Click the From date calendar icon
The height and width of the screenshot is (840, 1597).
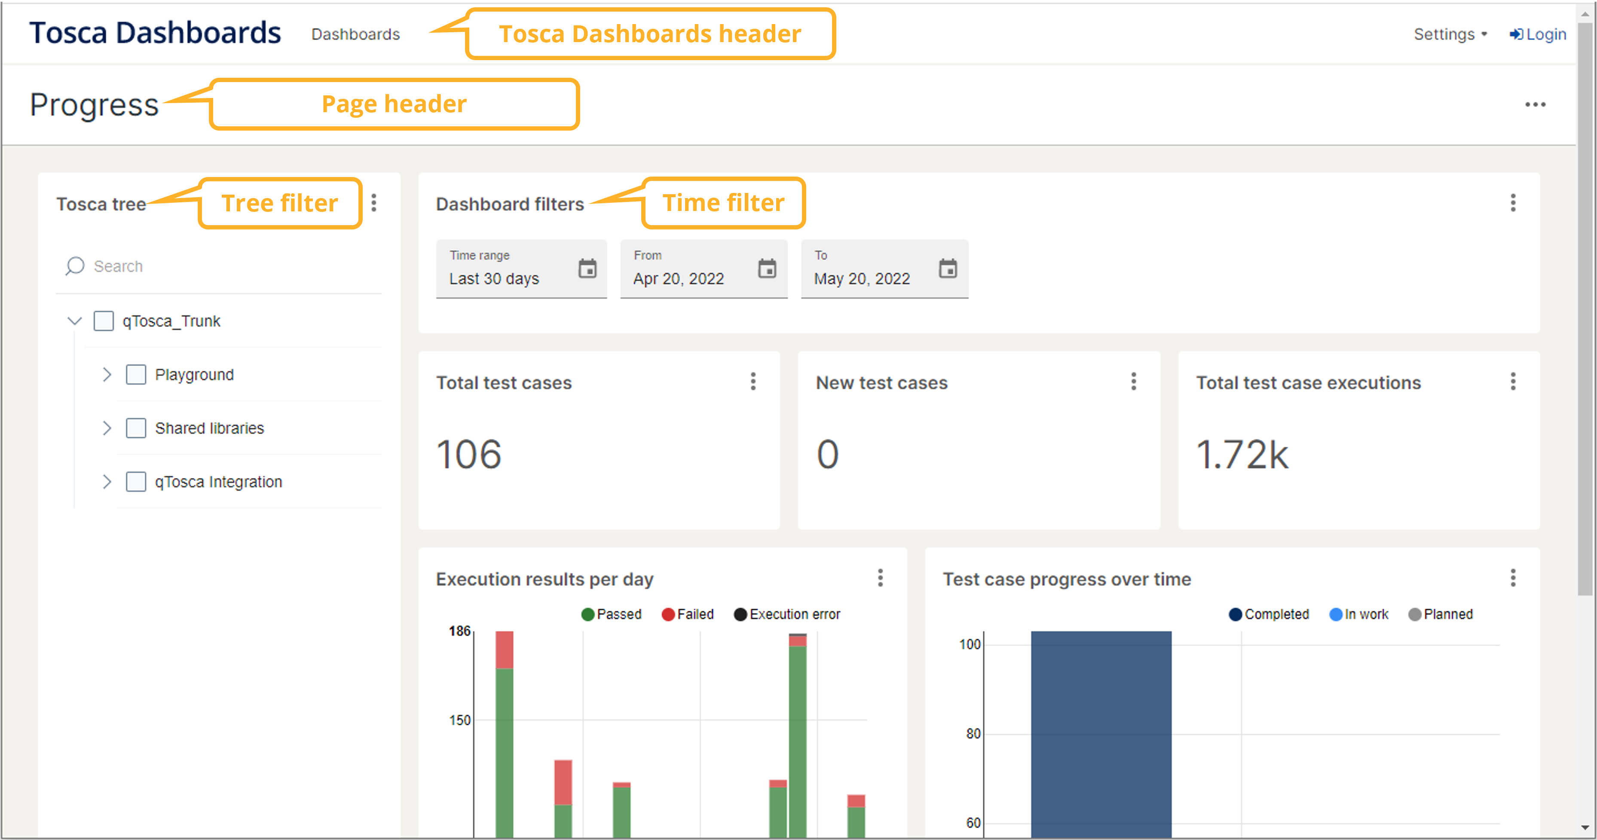767,269
